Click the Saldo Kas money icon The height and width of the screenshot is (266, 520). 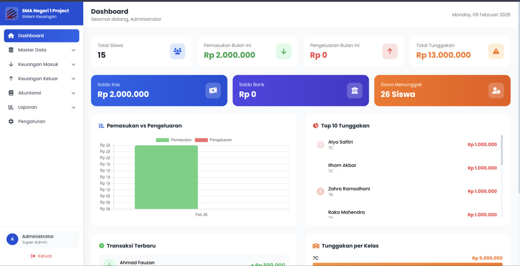(213, 90)
